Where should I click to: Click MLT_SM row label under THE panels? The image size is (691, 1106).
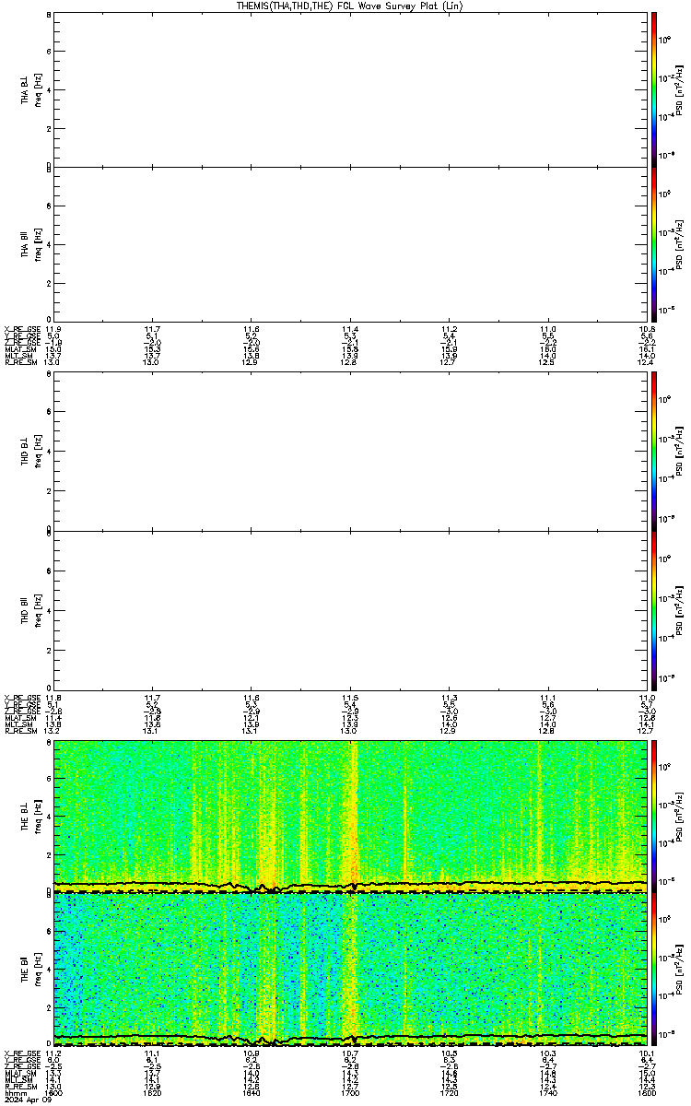click(20, 1080)
